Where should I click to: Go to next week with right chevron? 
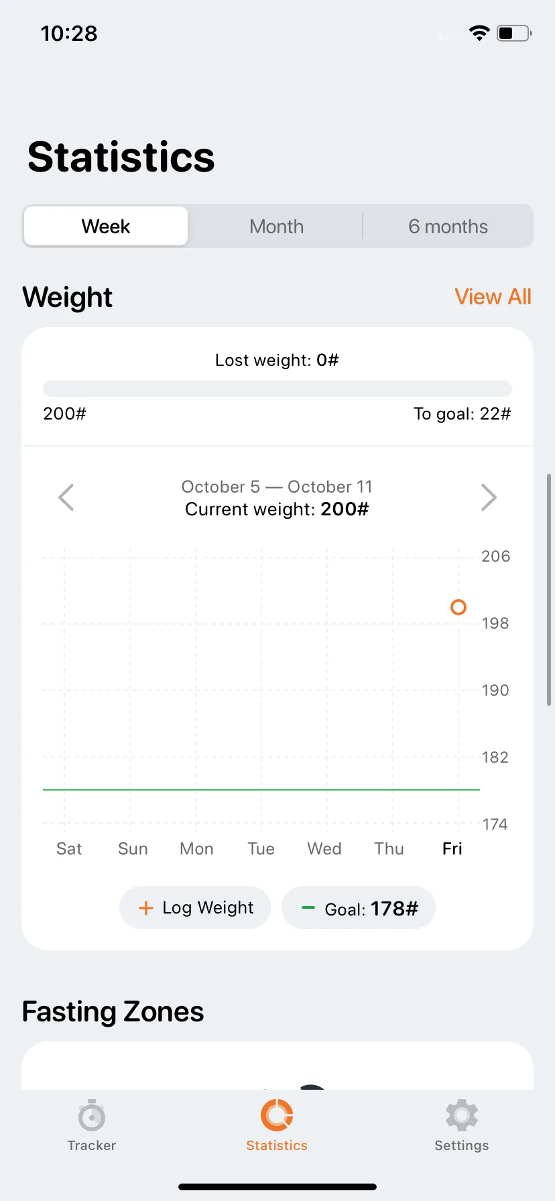click(x=489, y=497)
